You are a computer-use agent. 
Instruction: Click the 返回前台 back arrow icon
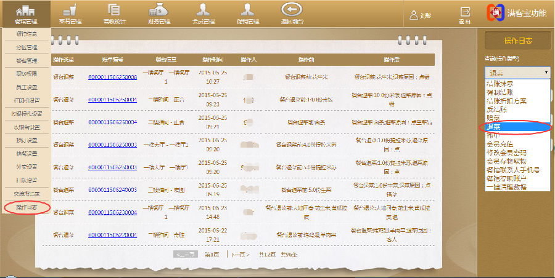(292, 12)
